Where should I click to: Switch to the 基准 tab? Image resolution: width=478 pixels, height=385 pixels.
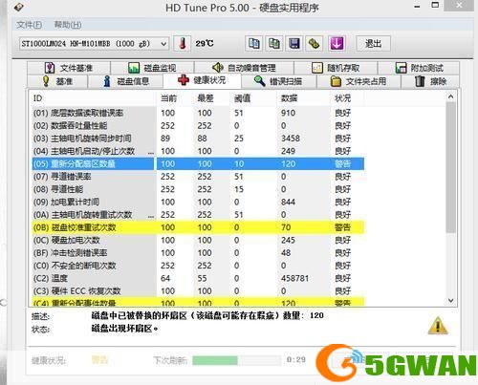[x=57, y=81]
